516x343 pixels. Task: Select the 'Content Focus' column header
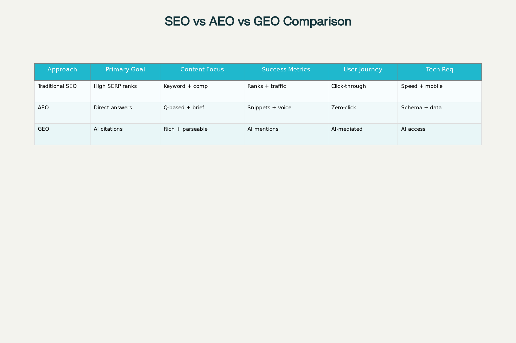coord(202,70)
